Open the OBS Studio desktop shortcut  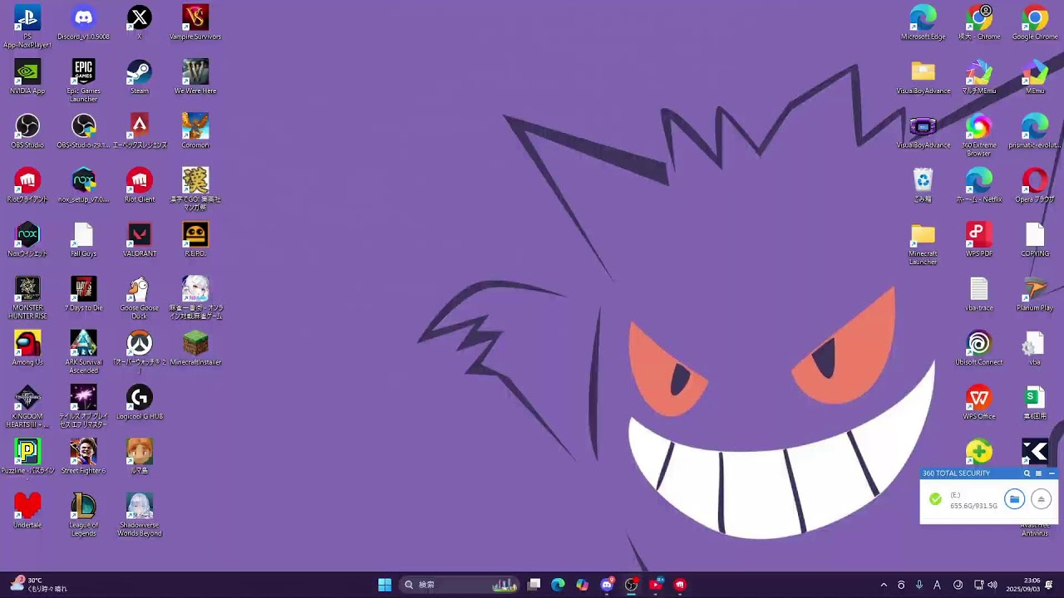click(27, 131)
